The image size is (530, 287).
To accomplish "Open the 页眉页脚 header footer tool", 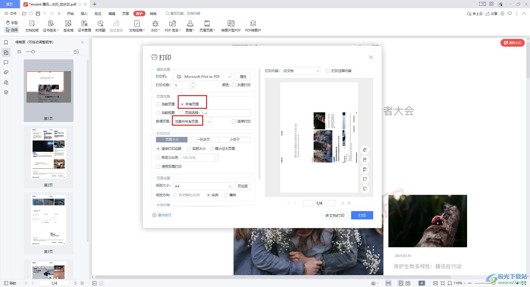I will pyautogui.click(x=207, y=26).
